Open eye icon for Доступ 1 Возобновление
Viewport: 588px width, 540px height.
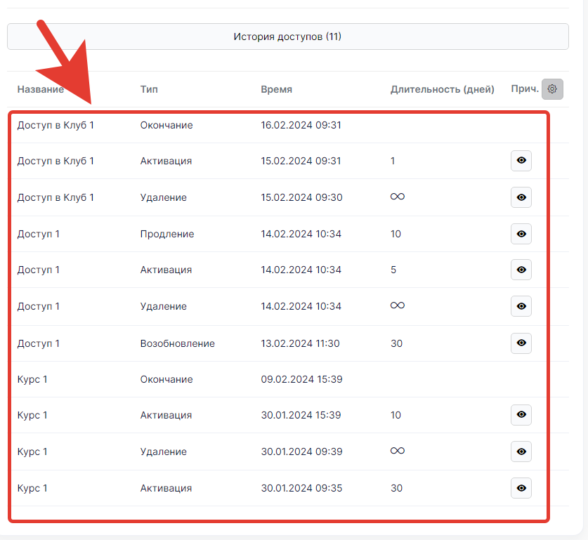[521, 343]
